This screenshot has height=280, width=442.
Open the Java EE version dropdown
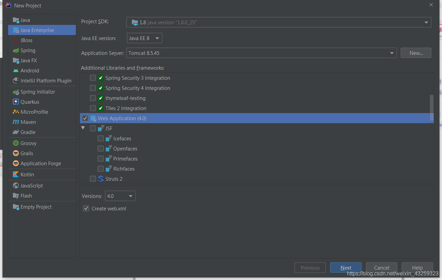tap(144, 38)
